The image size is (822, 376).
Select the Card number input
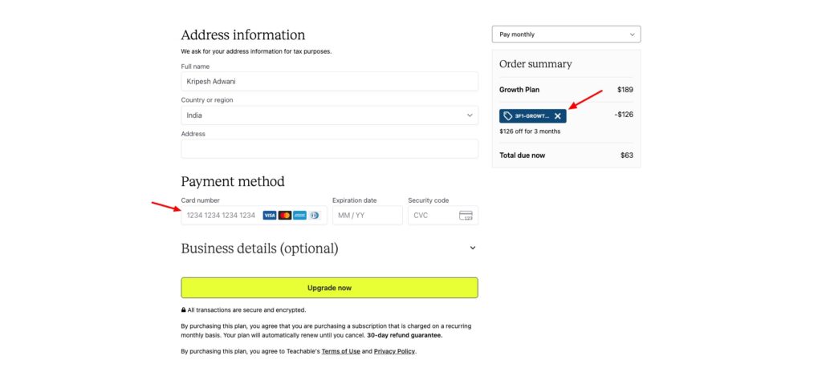221,216
